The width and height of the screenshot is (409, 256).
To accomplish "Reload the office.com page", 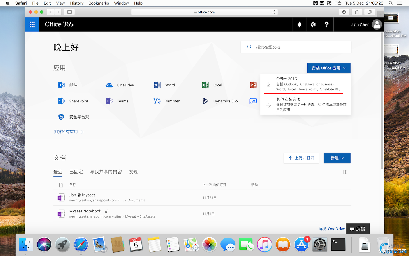I will [274, 12].
